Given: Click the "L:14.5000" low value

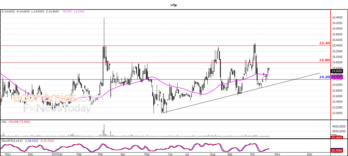Looking at the screenshot, I should (x=38, y=12).
